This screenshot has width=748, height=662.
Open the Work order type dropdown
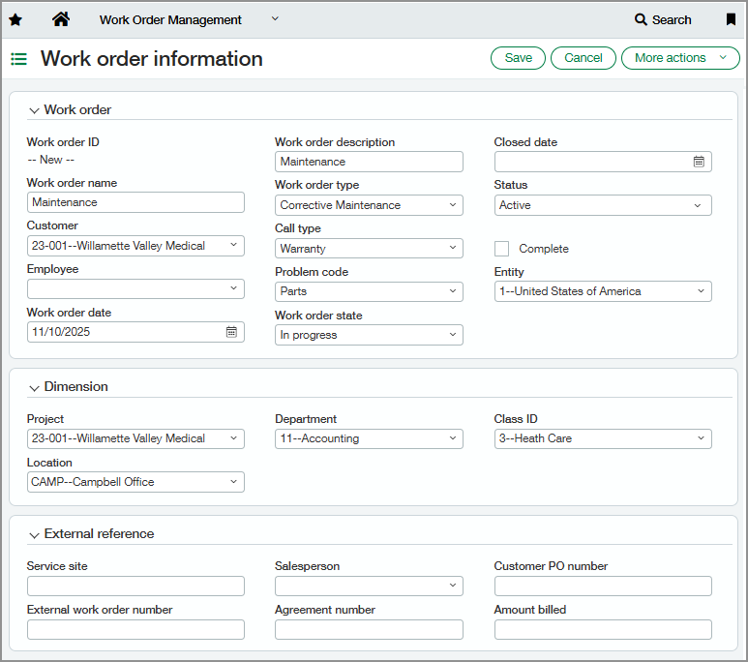(369, 205)
